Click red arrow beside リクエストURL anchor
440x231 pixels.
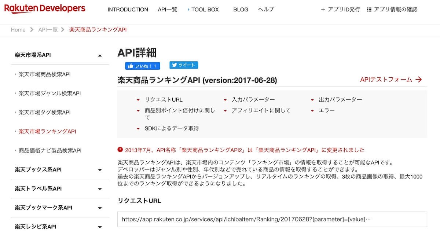[x=138, y=100]
